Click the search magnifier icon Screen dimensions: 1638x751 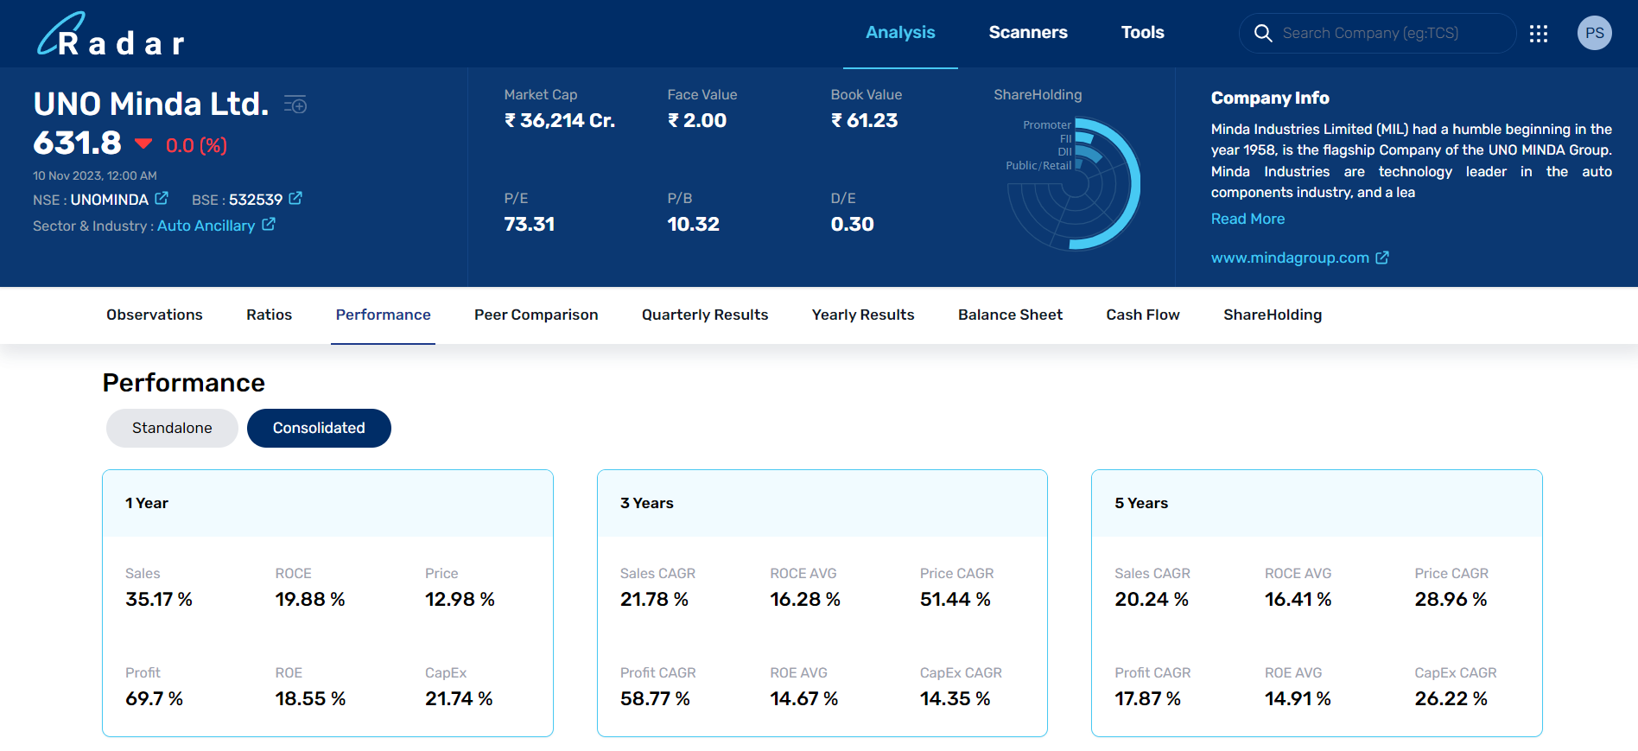(1262, 33)
